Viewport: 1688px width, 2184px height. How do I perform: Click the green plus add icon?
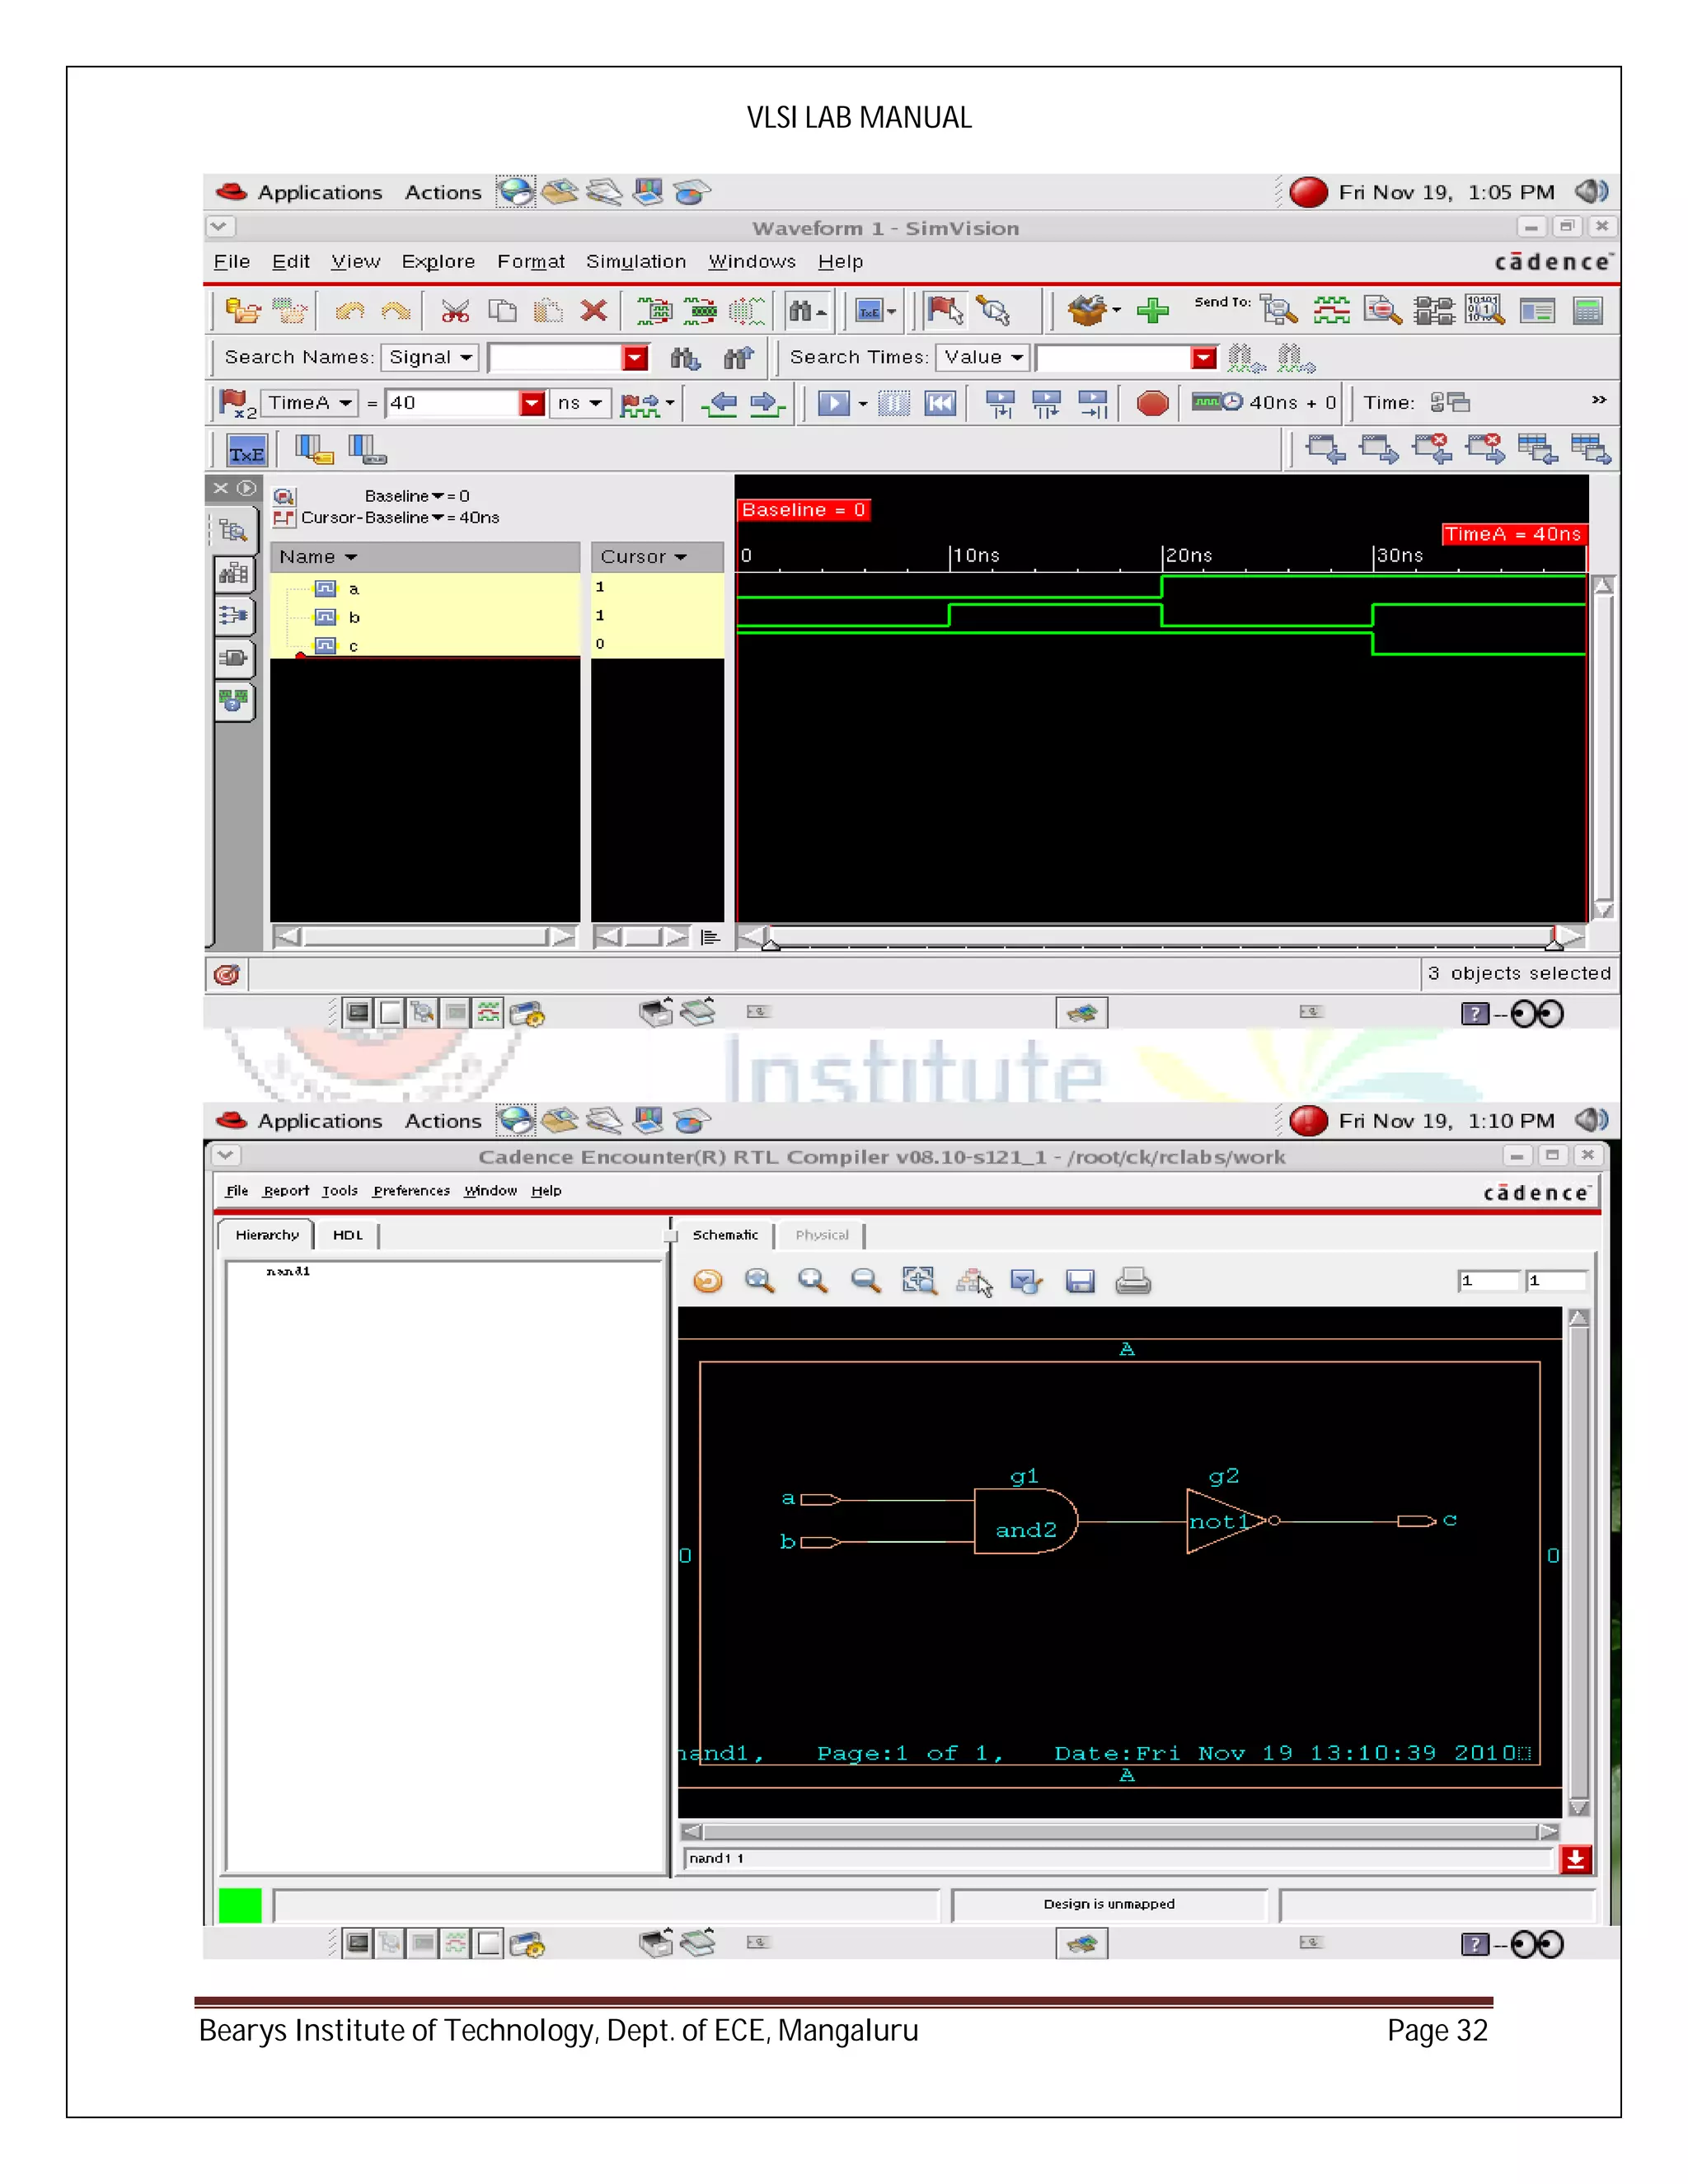click(x=1152, y=311)
